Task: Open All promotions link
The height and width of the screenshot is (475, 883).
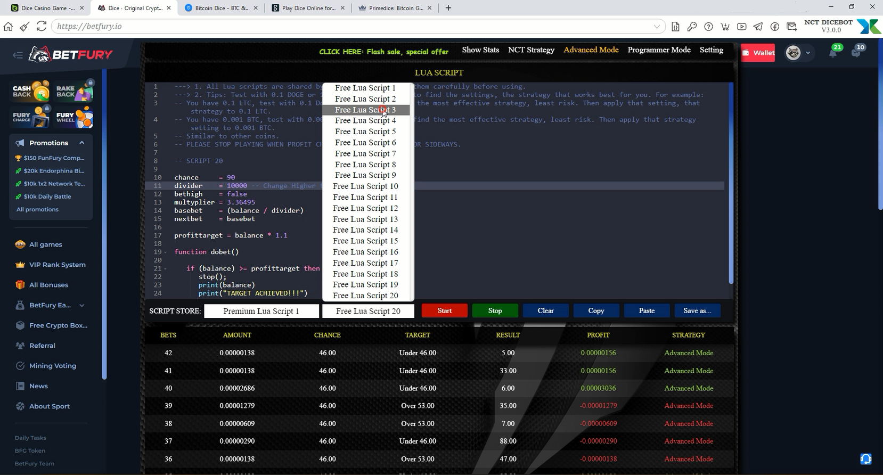Action: tap(37, 209)
